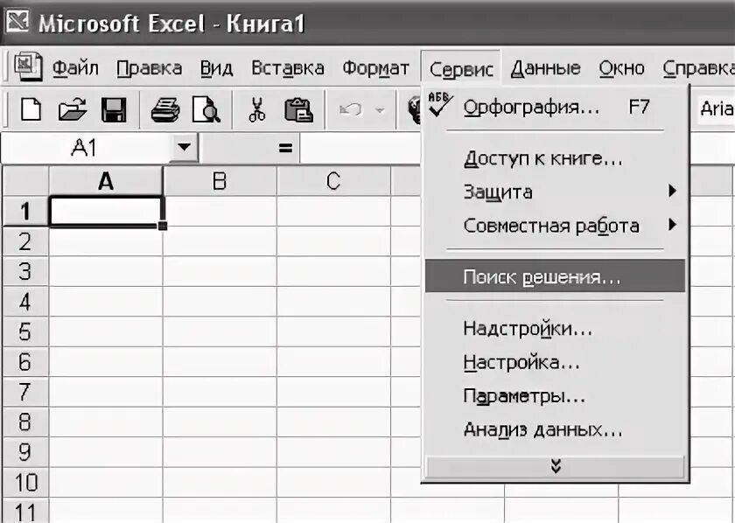Viewport: 735px width, 523px height.
Task: Open the Справка menu
Action: [698, 68]
